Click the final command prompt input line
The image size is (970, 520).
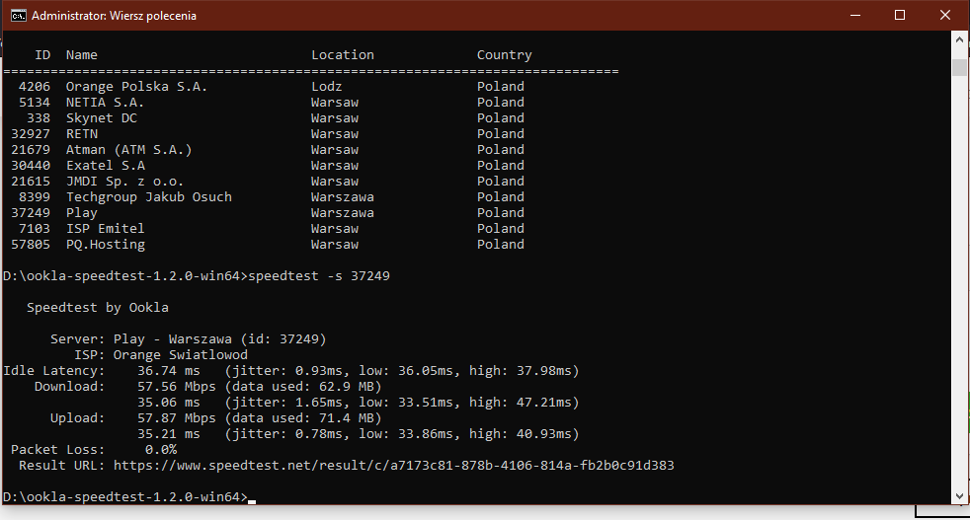(129, 496)
